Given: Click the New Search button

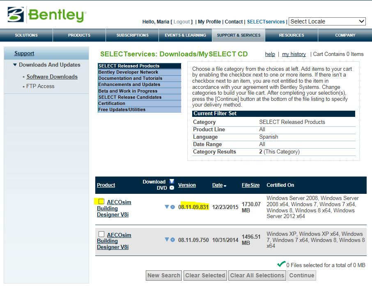Looking at the screenshot, I should 164,275.
